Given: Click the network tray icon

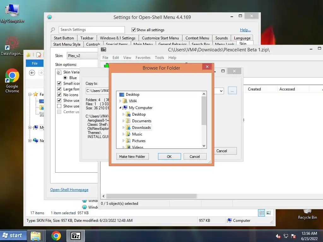Looking at the screenshot, I should pos(286,236).
